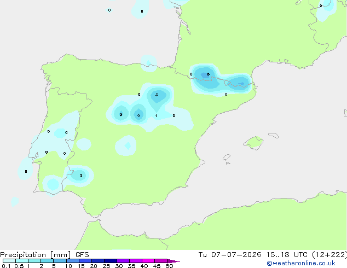
Task: Click the 35–40 mm legend color swatch
Action: [135, 261]
